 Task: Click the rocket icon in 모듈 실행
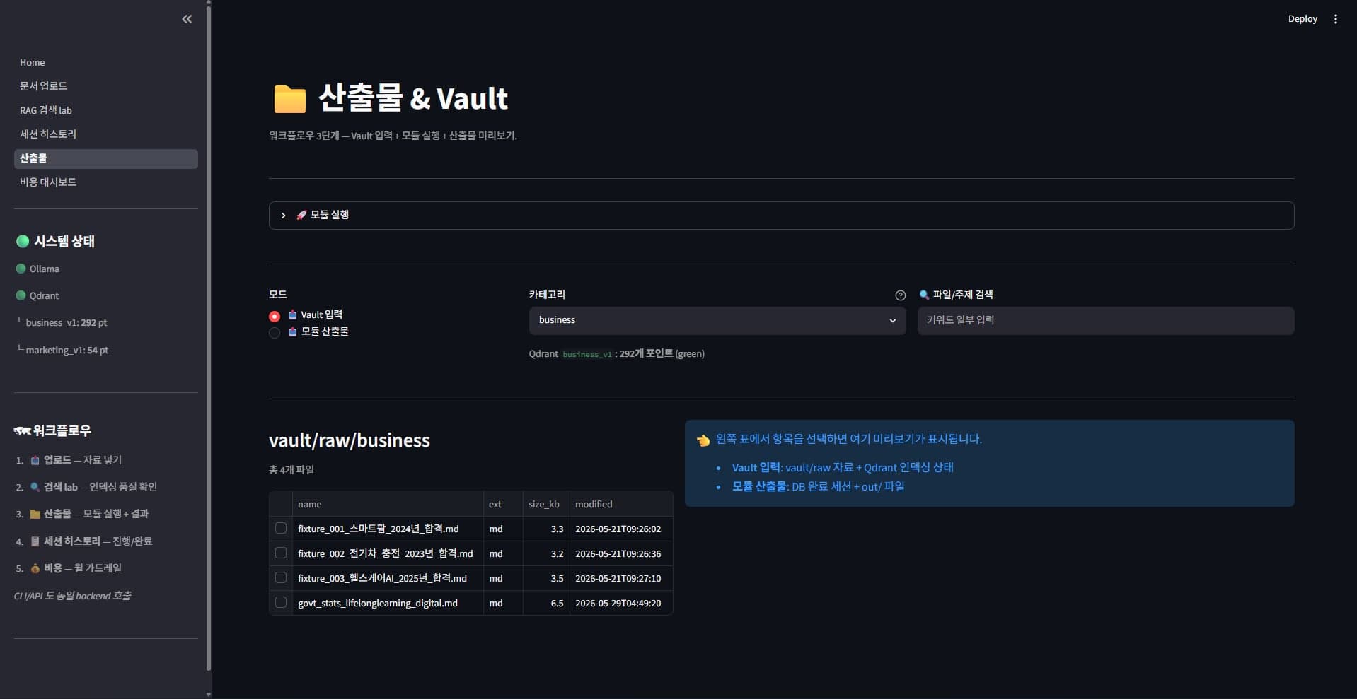coord(301,215)
